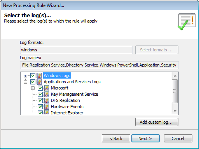This screenshot has height=149, width=199.
Task: Select Applications and Services Logs label
Action: 72,82
